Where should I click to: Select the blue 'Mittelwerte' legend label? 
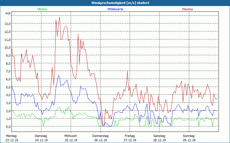coord(115,9)
